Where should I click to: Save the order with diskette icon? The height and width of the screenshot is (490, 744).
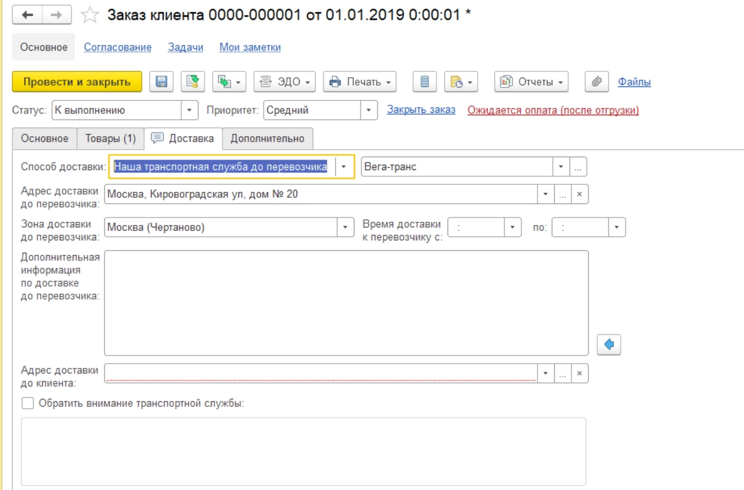pos(161,81)
